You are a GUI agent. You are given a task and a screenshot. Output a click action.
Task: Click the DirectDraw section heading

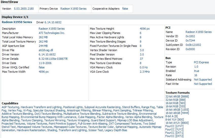point(9,2)
